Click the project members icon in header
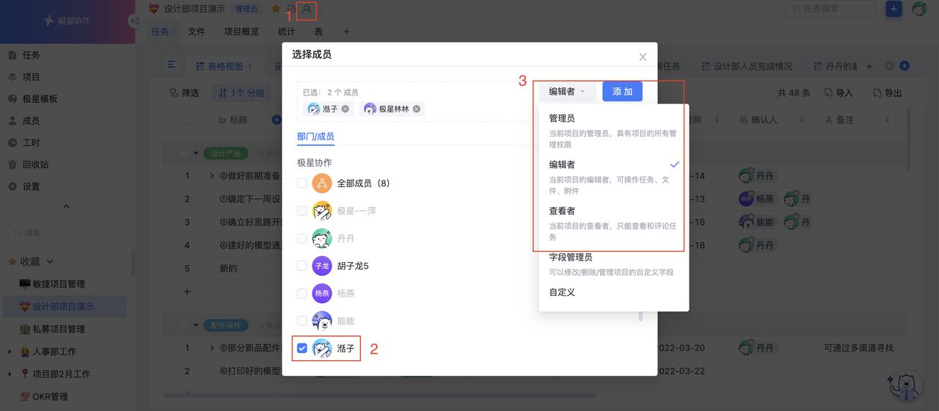Screen dimensions: 939x411 307,10
